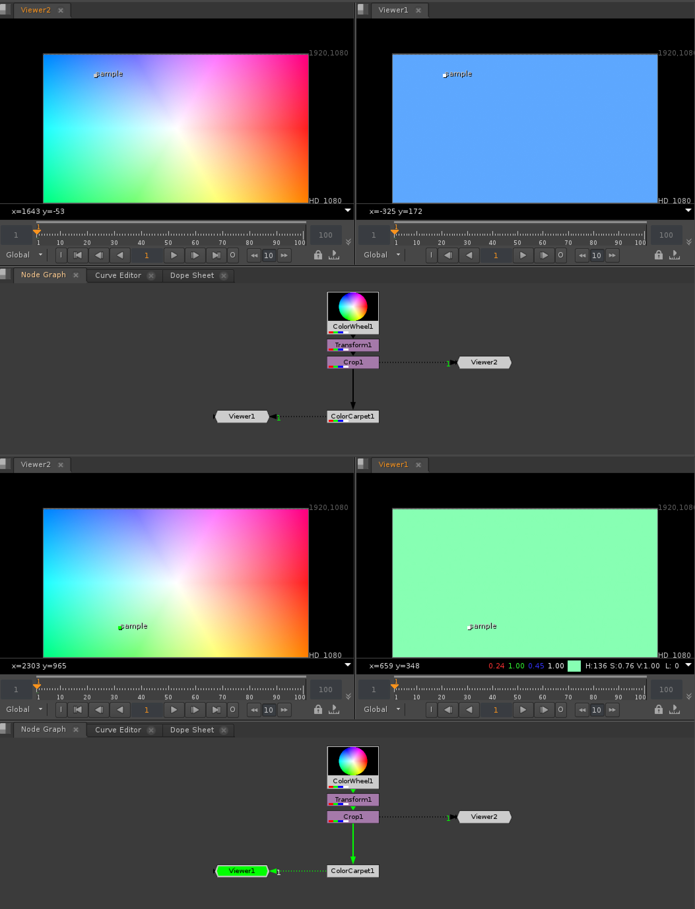Open Global range dropdown in upper Viewer2
Image resolution: width=695 pixels, height=909 pixels.
[x=24, y=255]
